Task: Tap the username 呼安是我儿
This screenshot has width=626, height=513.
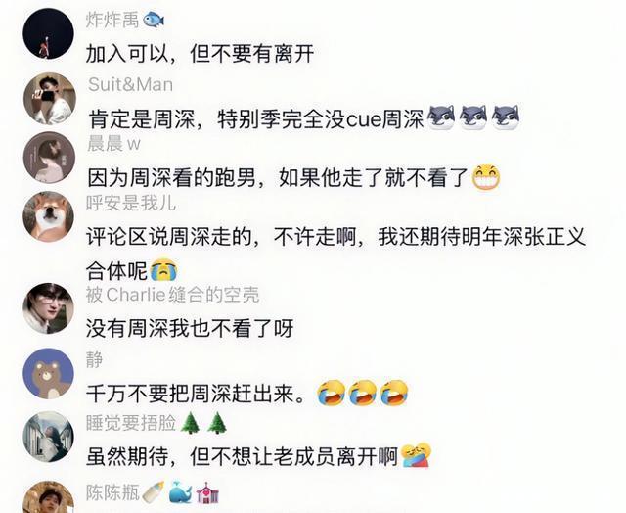Action: (x=131, y=203)
